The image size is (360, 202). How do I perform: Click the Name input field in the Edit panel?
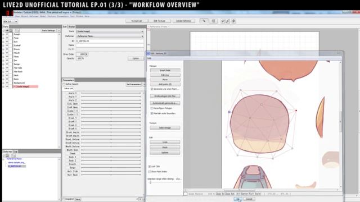pos(110,45)
